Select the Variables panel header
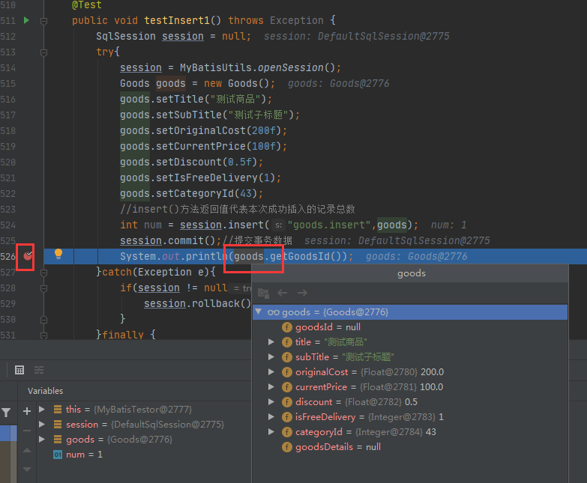Image resolution: width=587 pixels, height=483 pixels. (45, 391)
